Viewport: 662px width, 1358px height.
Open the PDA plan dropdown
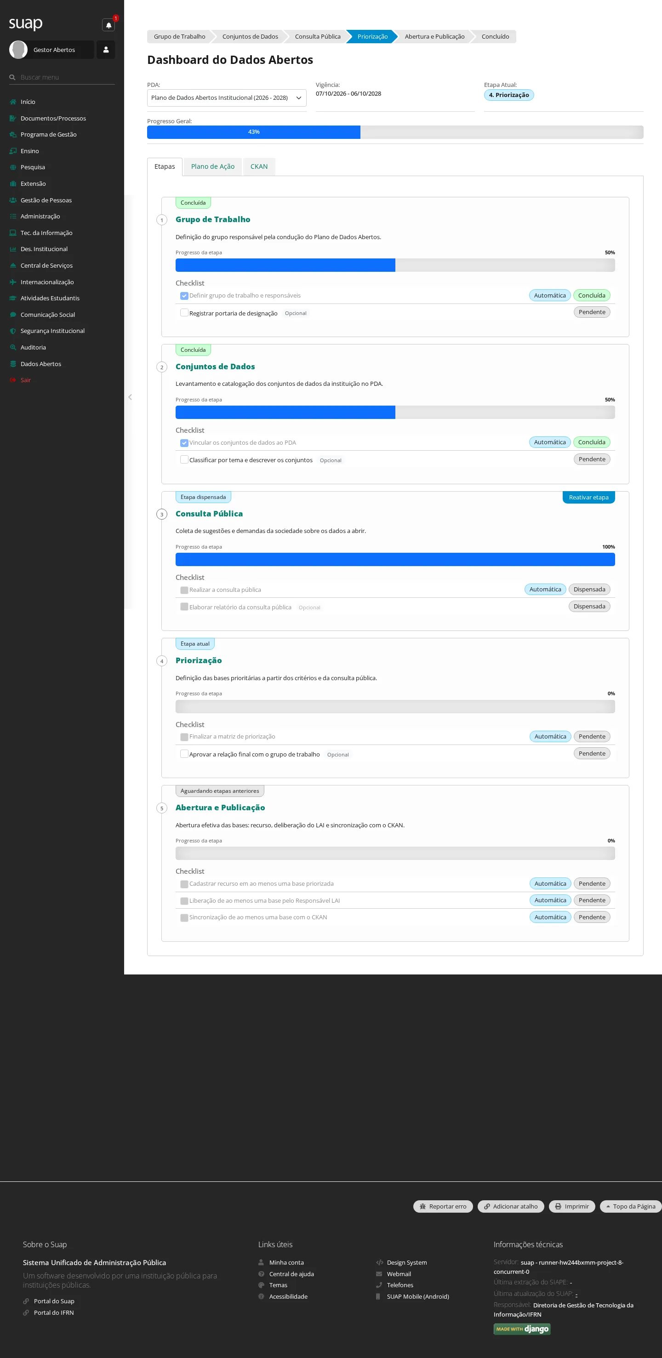tap(227, 97)
